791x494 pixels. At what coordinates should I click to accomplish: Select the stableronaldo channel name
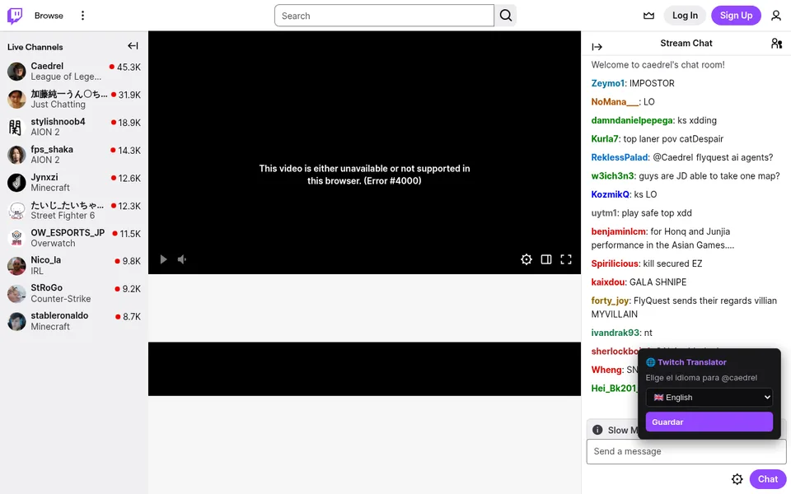coord(59,315)
